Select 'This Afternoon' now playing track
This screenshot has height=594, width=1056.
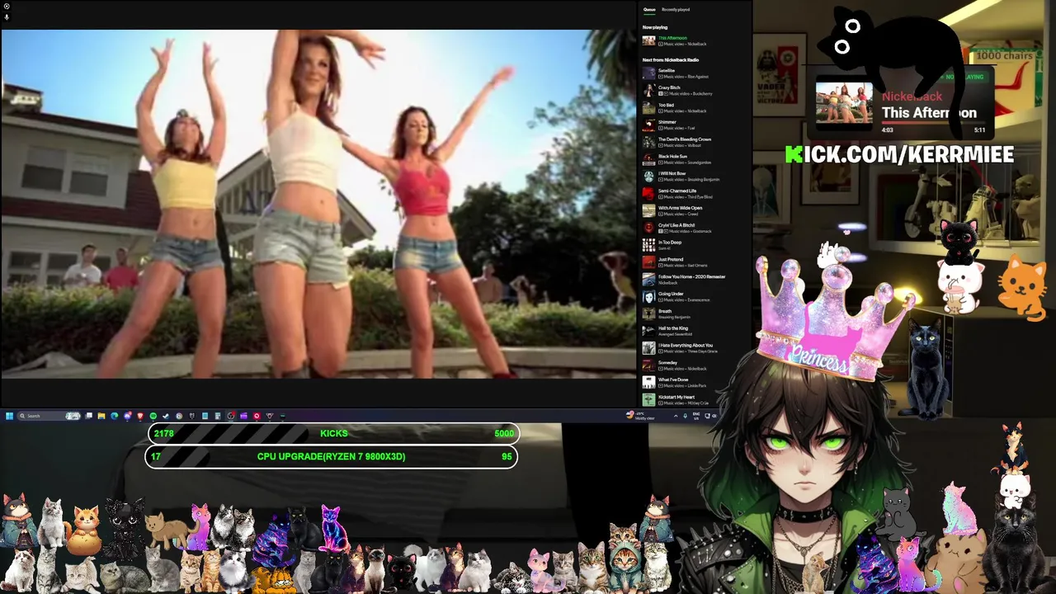[693, 40]
